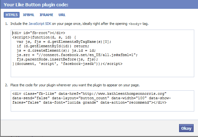The image size is (198, 137).
Task: Click the insertBefore code line
Action: 57,59
